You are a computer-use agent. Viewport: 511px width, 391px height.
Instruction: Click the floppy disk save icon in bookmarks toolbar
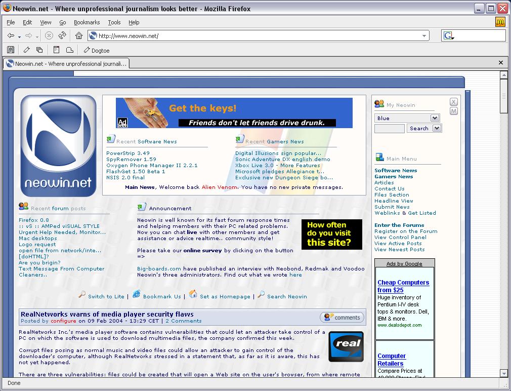(11, 50)
